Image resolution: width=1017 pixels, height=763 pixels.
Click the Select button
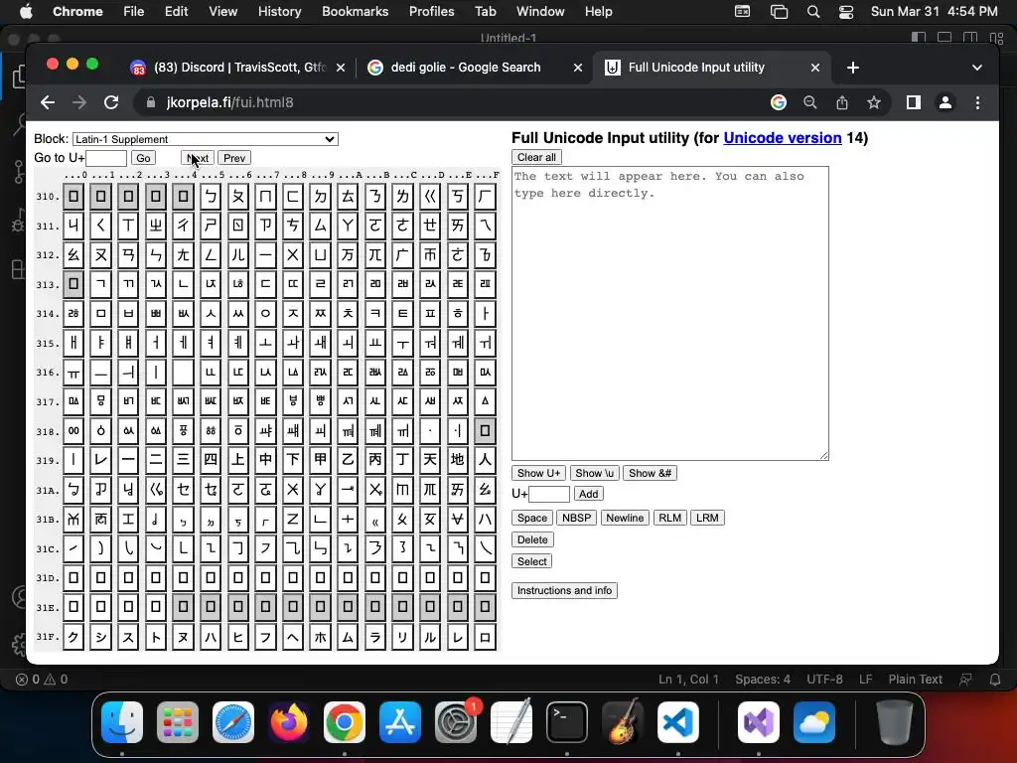tap(532, 561)
